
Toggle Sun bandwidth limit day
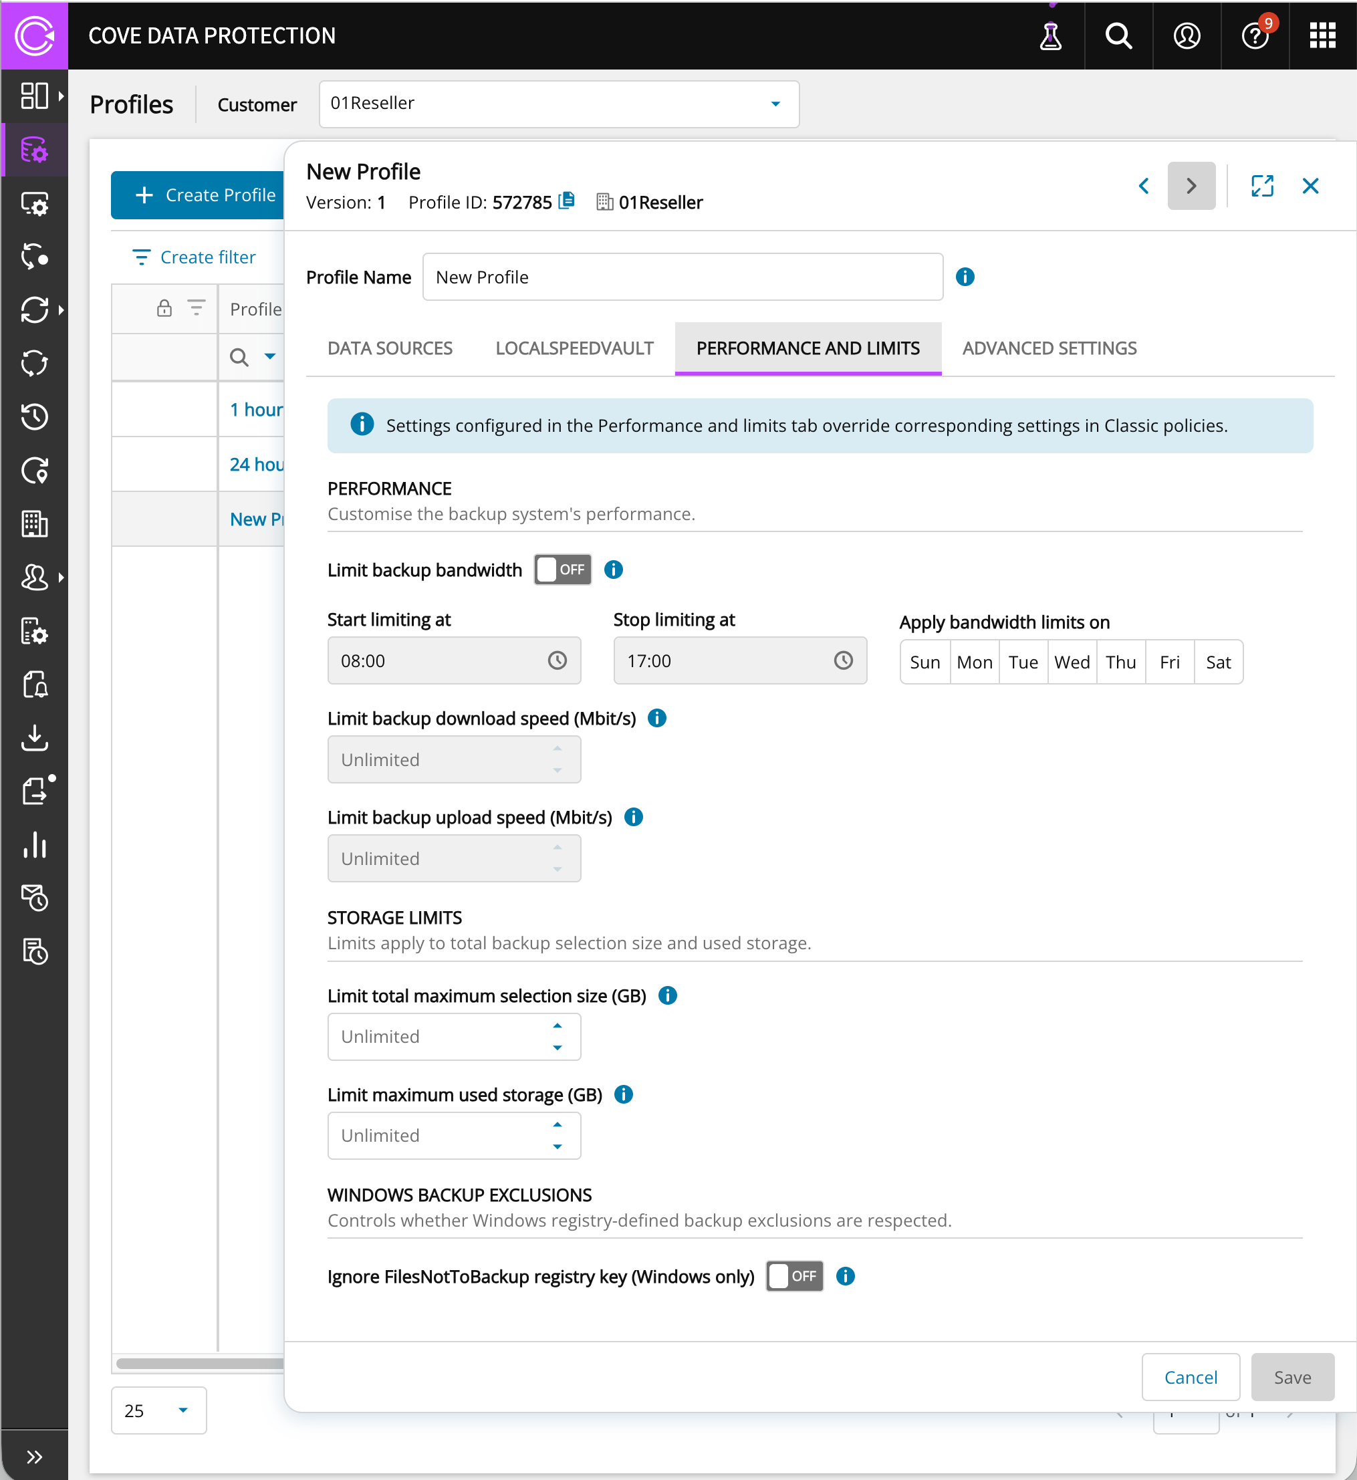925,662
